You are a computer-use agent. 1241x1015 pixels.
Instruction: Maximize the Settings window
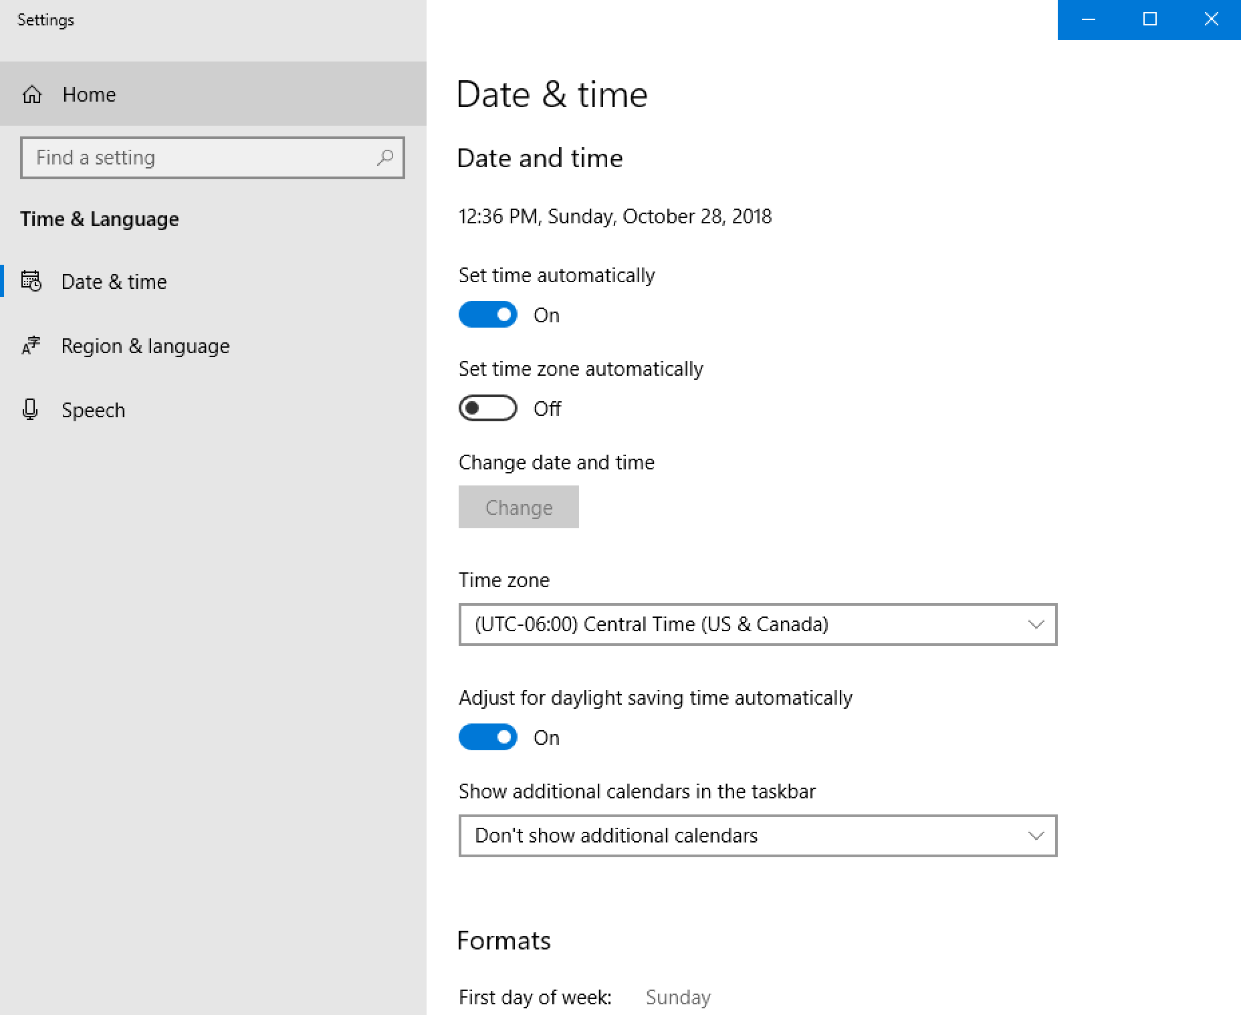pyautogui.click(x=1149, y=19)
